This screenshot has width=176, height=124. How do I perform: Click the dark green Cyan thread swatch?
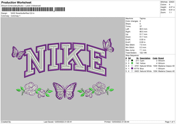coord(132,61)
